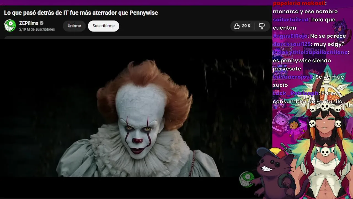Select chat username darcksoul125
Image resolution: width=353 pixels, height=199 pixels.
pyautogui.click(x=292, y=44)
